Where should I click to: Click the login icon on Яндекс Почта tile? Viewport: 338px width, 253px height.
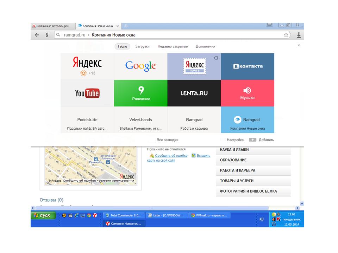point(215,58)
